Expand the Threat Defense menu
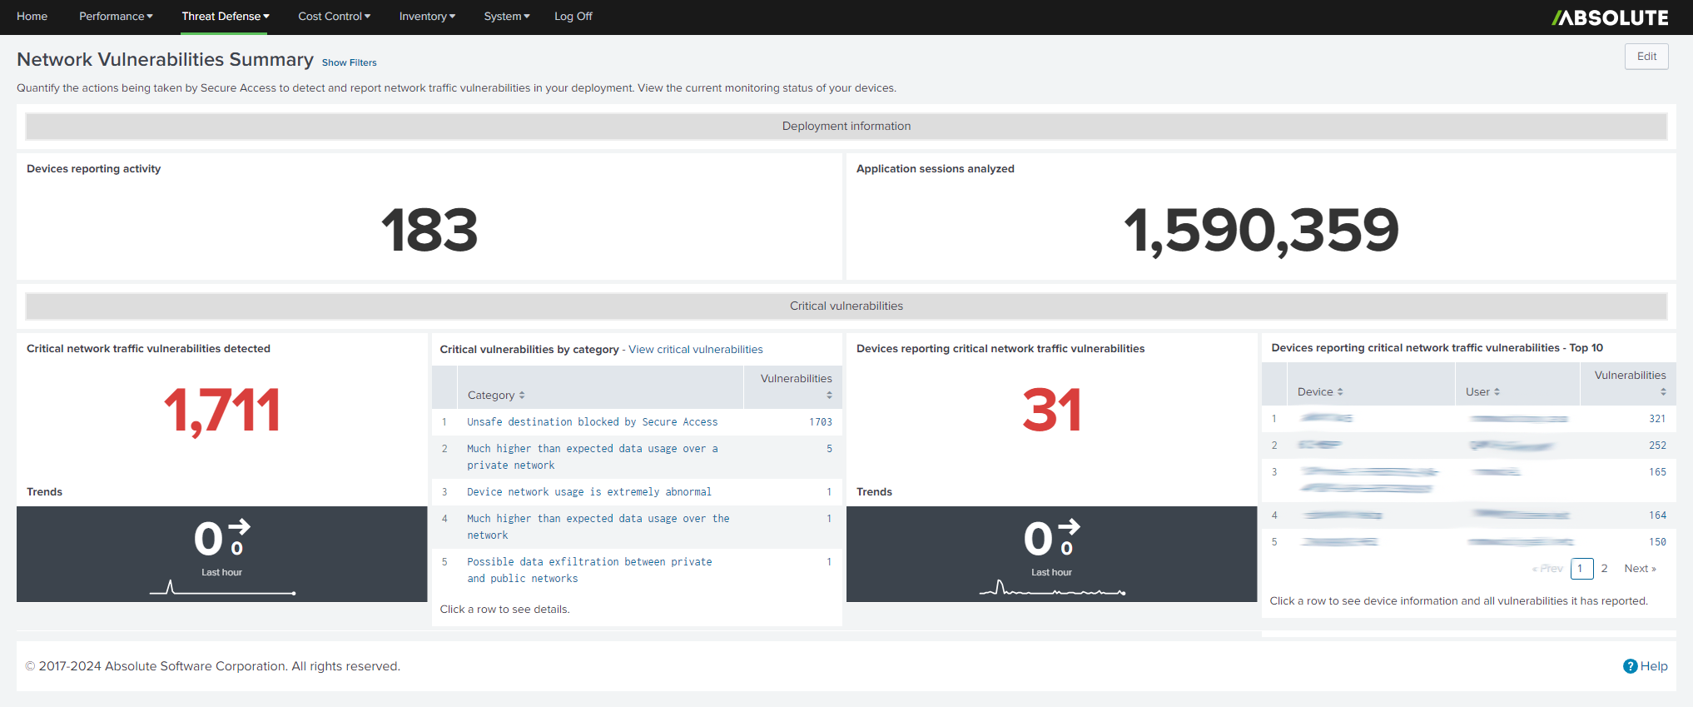This screenshot has width=1693, height=707. tap(225, 17)
